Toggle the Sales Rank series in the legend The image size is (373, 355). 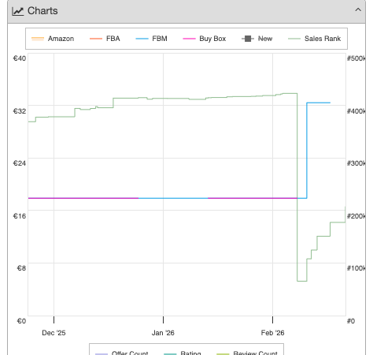point(315,39)
